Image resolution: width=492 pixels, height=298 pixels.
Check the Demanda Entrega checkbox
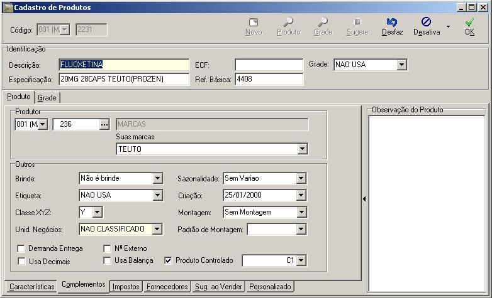click(21, 248)
